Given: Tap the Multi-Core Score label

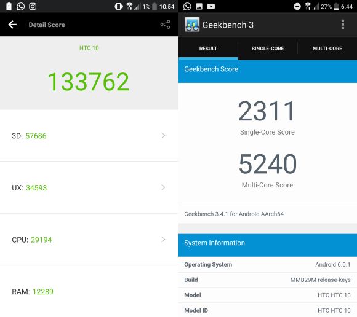Looking at the screenshot, I should [267, 185].
